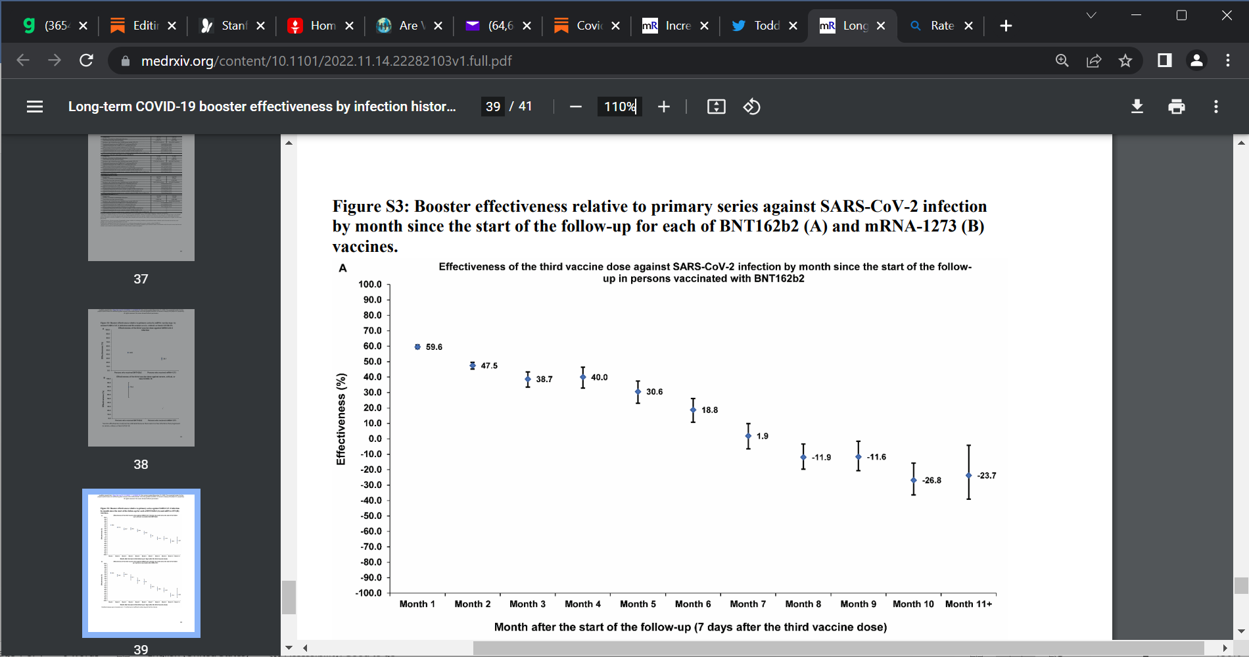Click the horizontal scroll right arrow
This screenshot has width=1249, height=657.
[x=1224, y=648]
